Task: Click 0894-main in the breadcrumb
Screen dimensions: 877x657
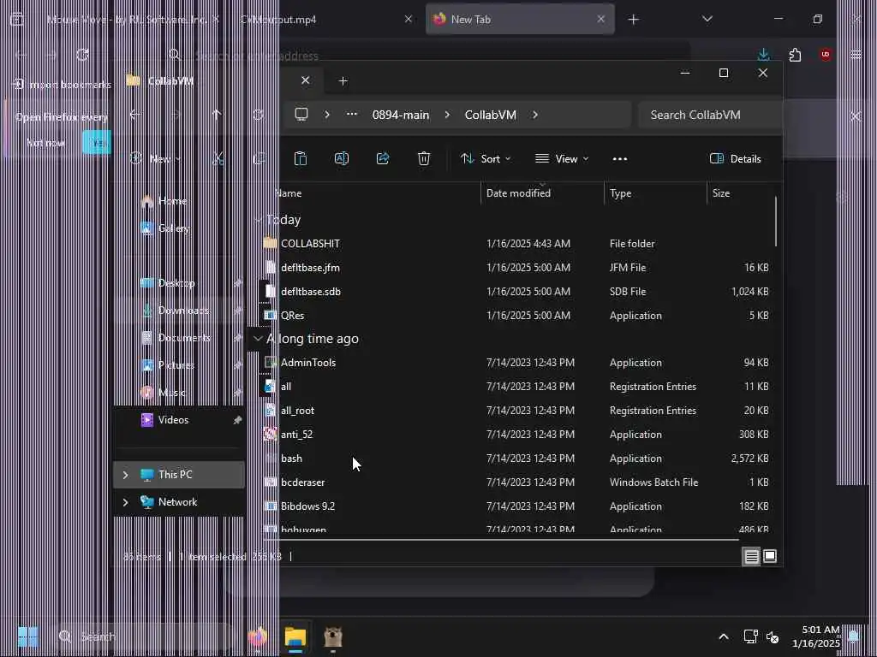Action: pyautogui.click(x=401, y=115)
